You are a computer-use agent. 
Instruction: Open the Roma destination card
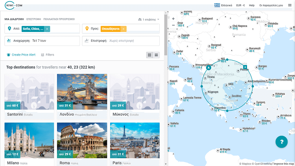coord(82,144)
